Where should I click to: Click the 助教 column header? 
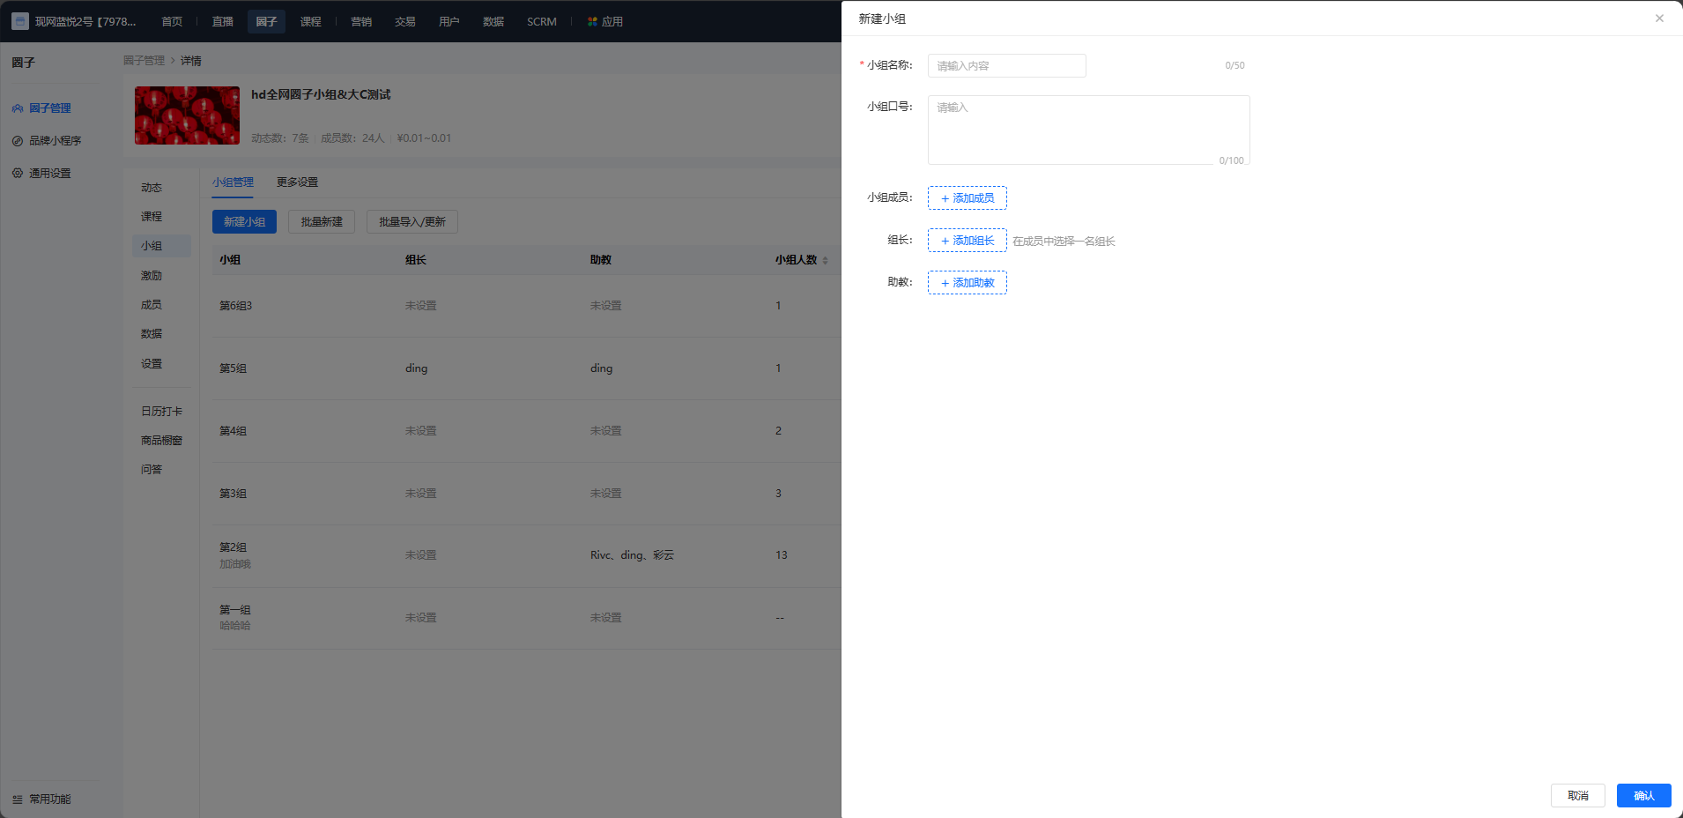click(x=601, y=260)
